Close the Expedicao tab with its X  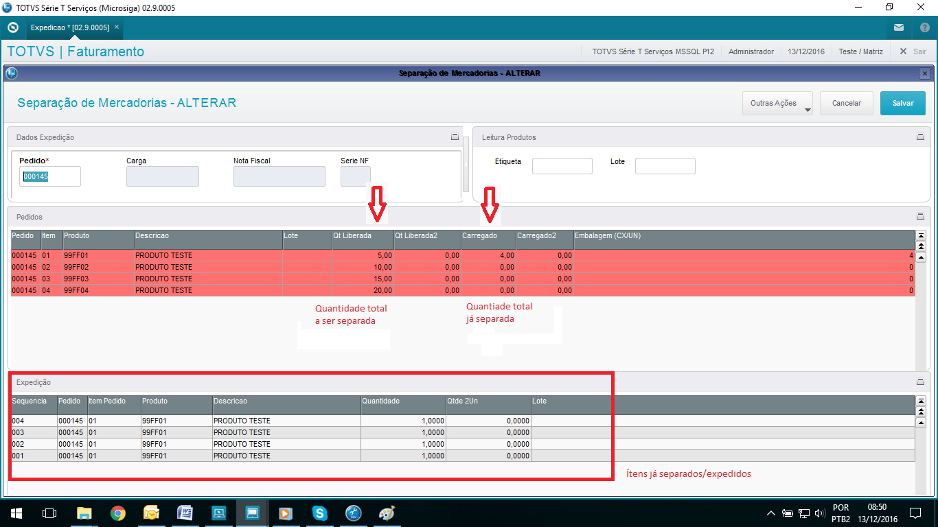[x=117, y=27]
